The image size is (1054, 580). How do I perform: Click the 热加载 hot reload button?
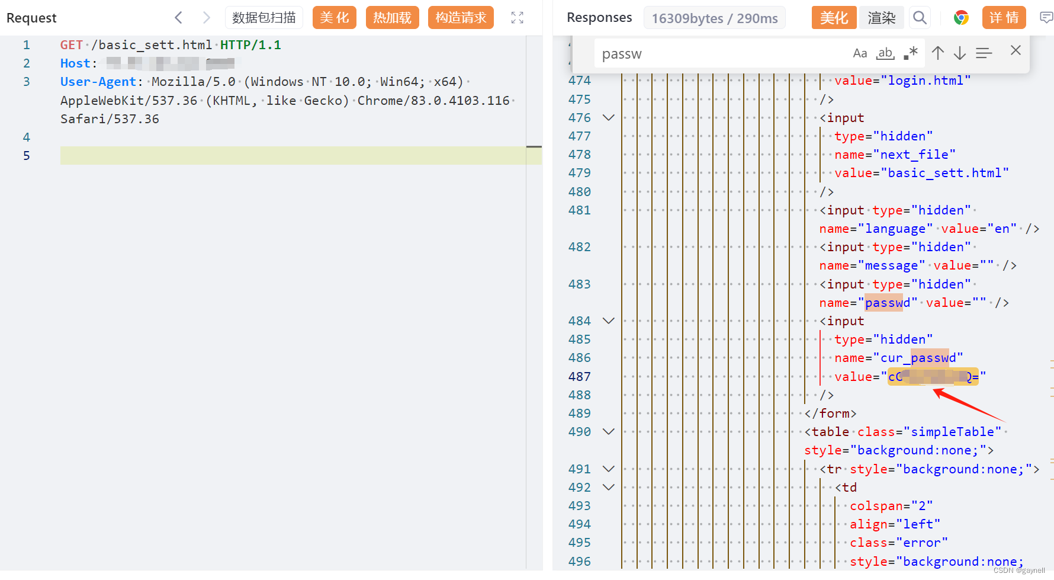coord(392,18)
